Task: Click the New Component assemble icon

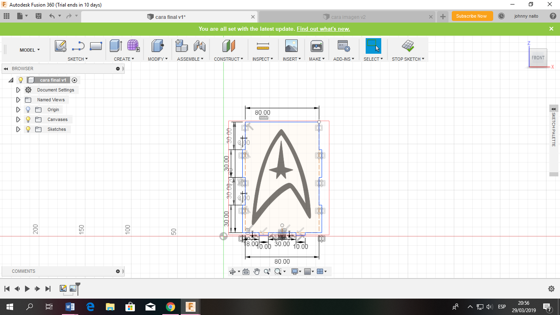Action: coord(181,46)
